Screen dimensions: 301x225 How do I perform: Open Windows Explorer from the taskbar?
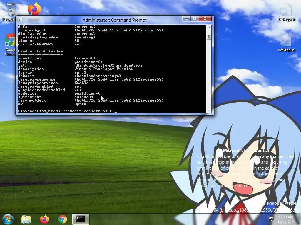point(26,219)
